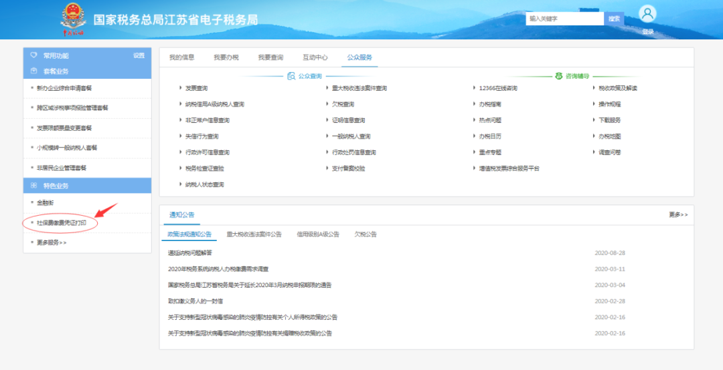Expand 更多>> in the 通知公告 panel

pos(678,214)
